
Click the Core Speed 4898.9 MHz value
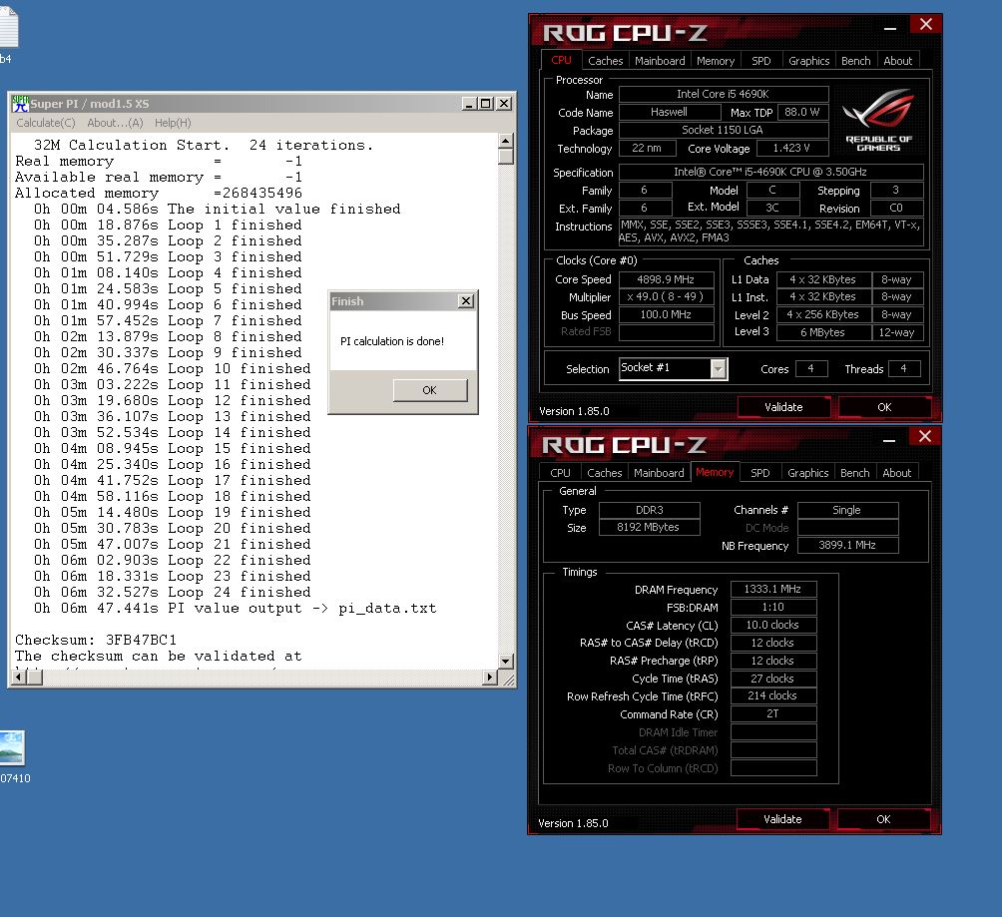click(666, 279)
